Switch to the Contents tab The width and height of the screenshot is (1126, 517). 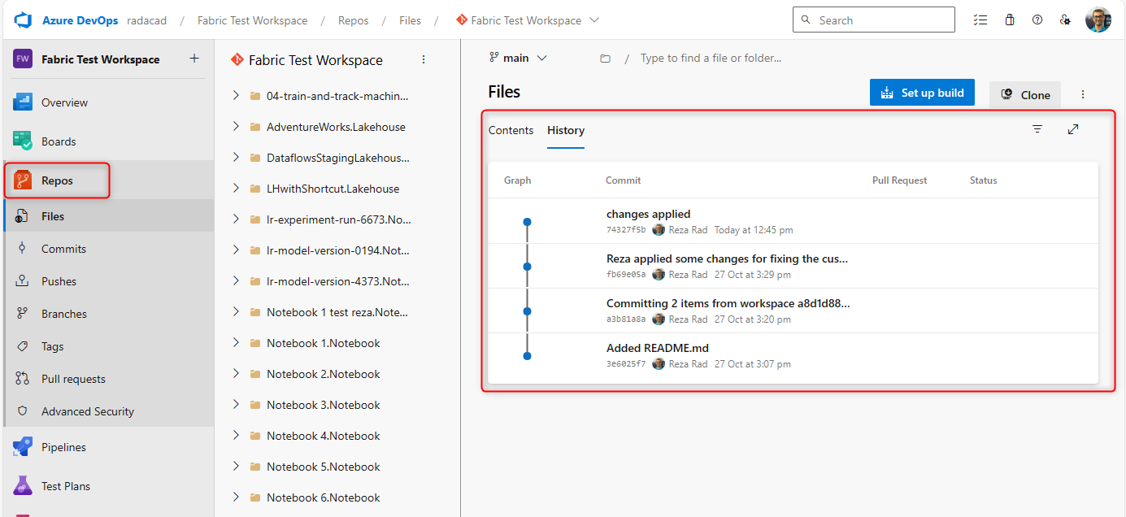tap(511, 130)
